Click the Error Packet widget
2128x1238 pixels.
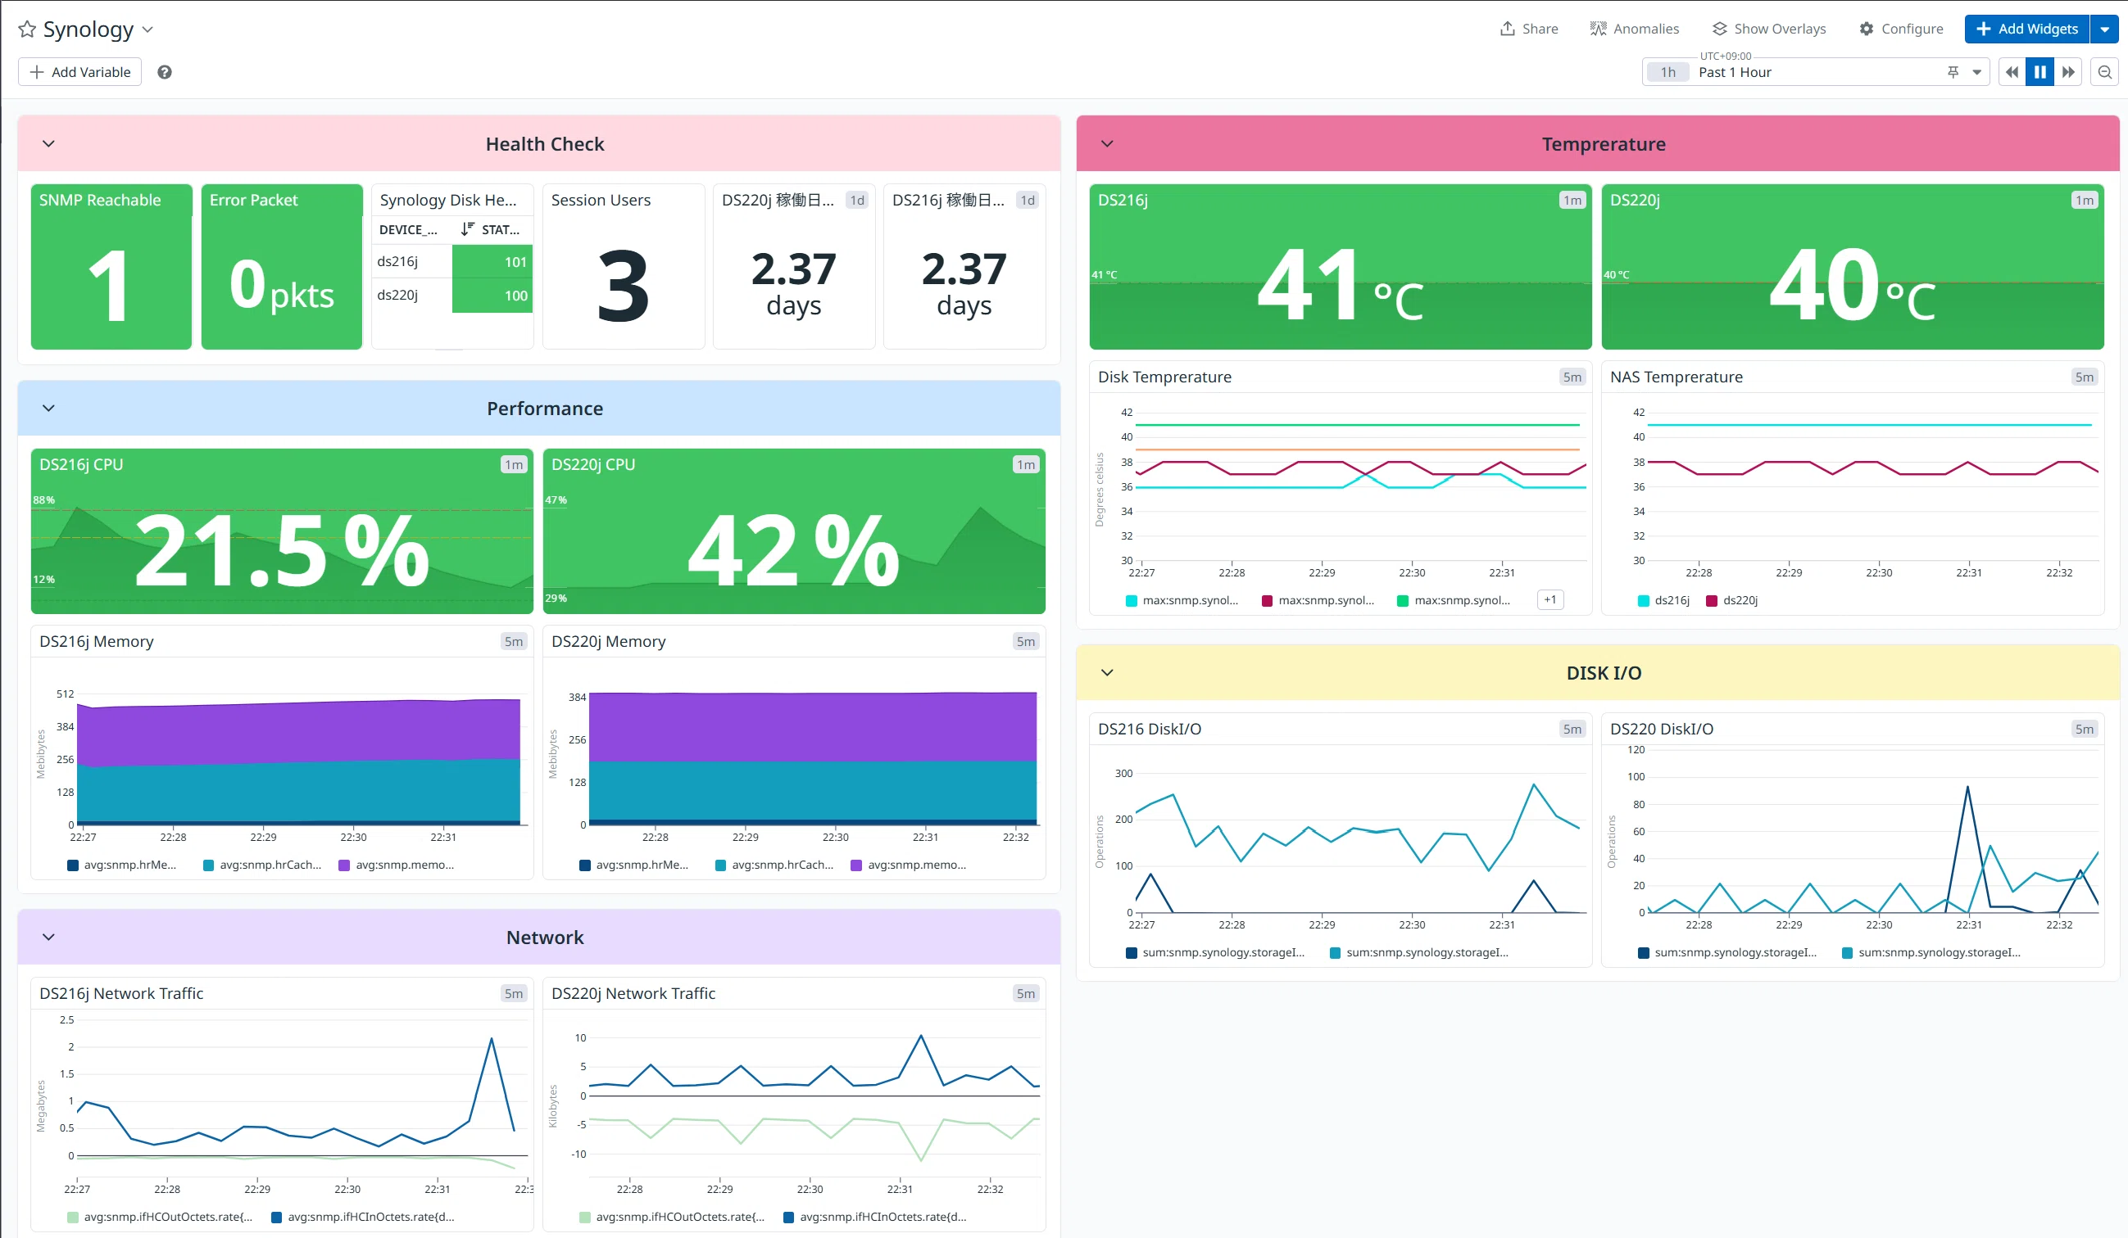pyautogui.click(x=281, y=267)
